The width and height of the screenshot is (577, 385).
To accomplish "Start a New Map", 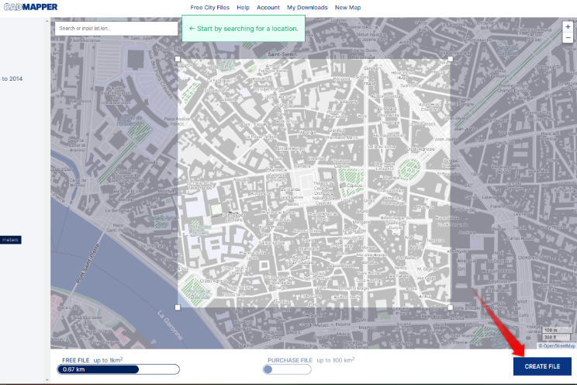I will (348, 7).
